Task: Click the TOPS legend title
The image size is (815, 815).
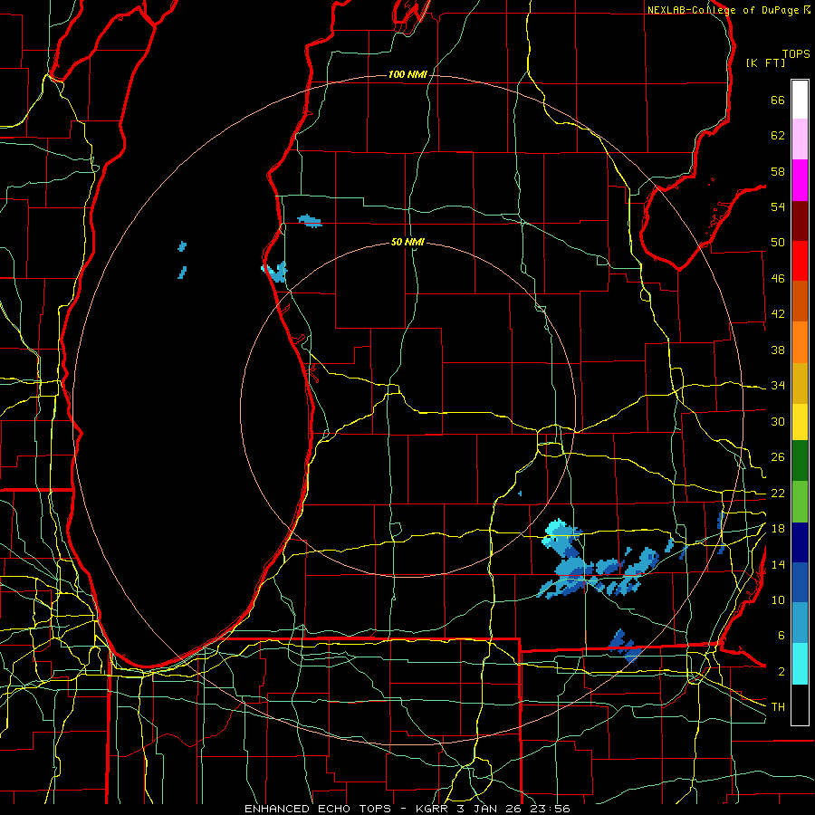Action: click(796, 53)
